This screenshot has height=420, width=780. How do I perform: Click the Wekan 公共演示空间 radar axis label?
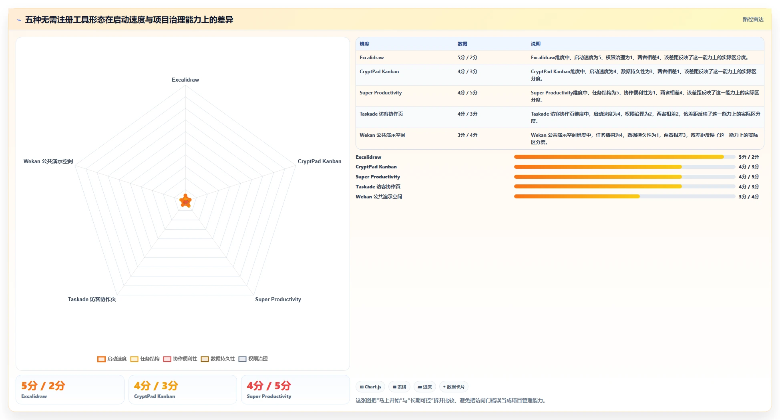pos(48,161)
